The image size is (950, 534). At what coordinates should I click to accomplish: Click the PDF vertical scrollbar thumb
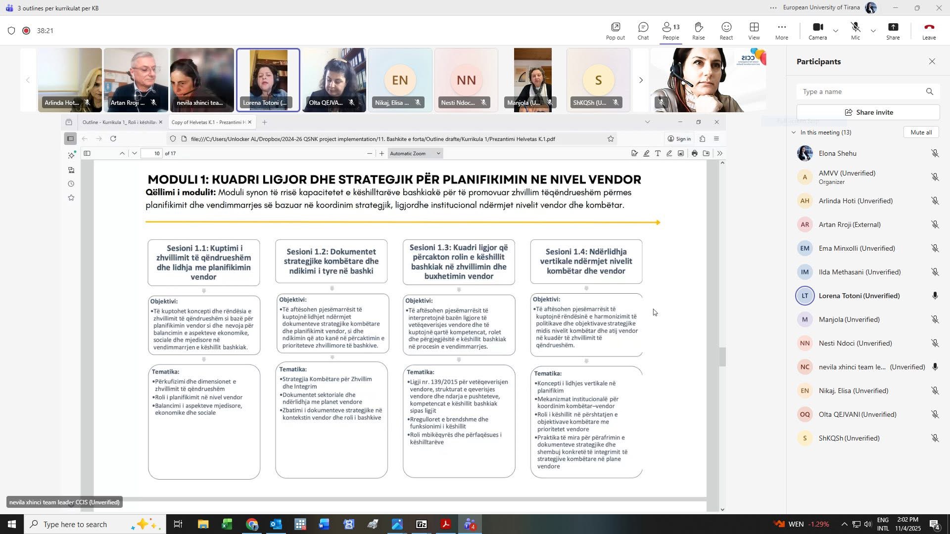pos(722,357)
